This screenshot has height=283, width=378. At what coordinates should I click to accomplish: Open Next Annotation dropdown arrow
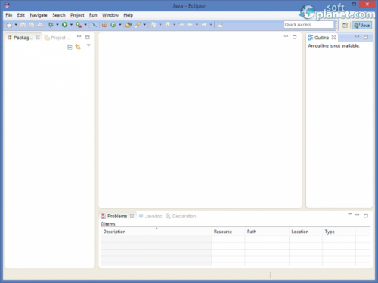coord(160,25)
